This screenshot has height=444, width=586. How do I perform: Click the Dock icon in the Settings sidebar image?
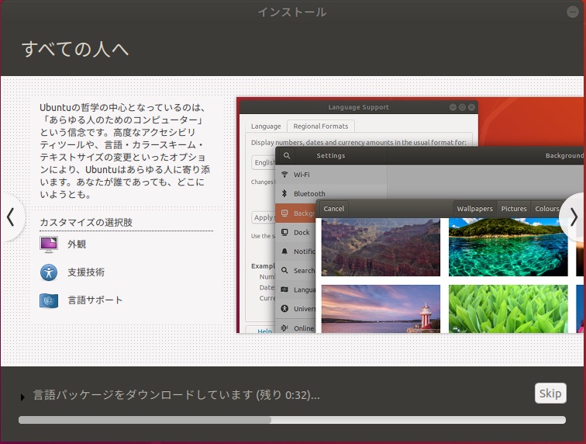click(x=284, y=232)
